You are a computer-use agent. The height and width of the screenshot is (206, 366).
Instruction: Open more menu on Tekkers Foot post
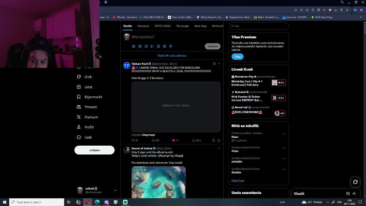(x=219, y=64)
